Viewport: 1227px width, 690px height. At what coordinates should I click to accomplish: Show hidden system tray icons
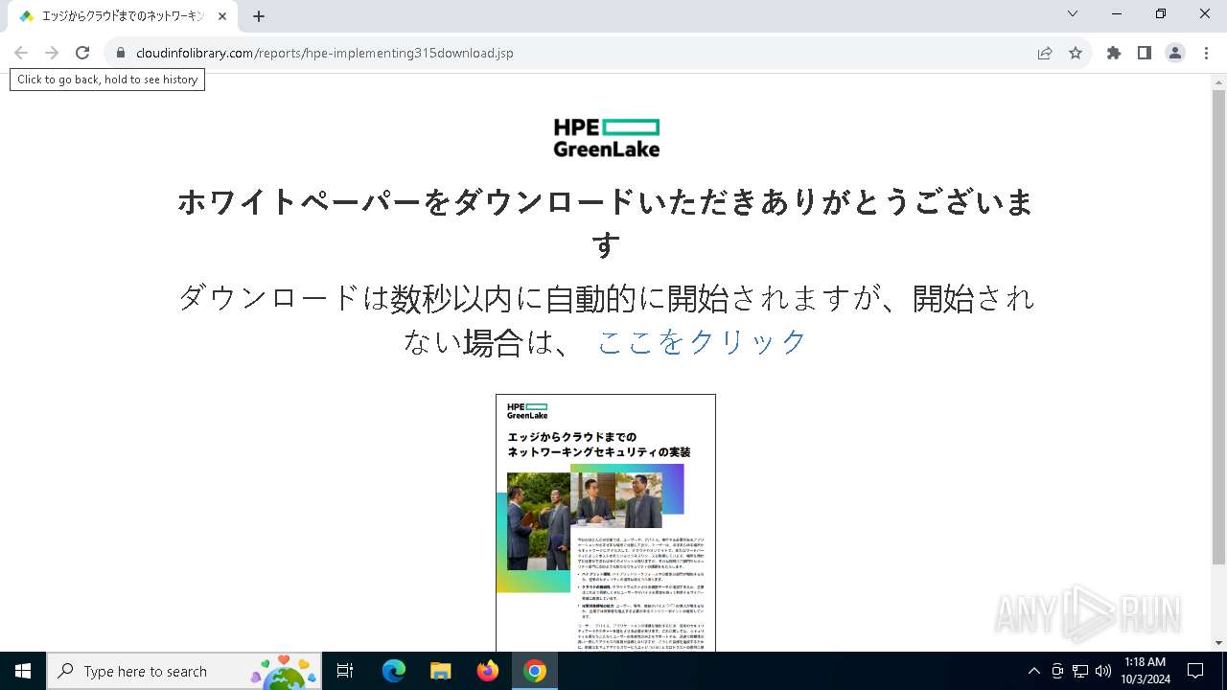[1033, 671]
